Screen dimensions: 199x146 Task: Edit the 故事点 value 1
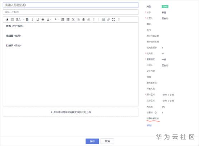[x=162, y=113]
